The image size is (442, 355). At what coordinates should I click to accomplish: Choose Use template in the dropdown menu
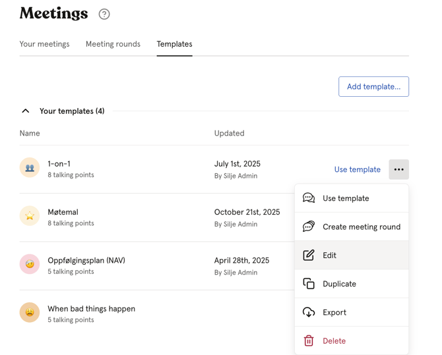point(346,198)
